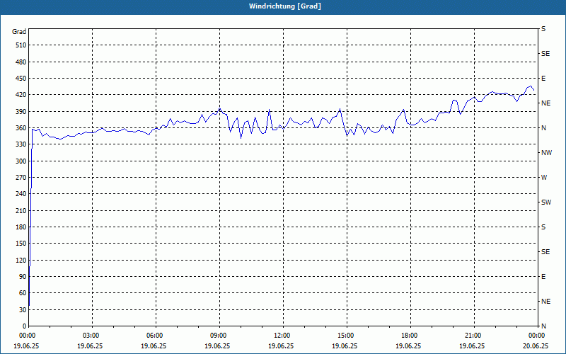
Task: Click the 30 y-axis value
Action: point(23,309)
